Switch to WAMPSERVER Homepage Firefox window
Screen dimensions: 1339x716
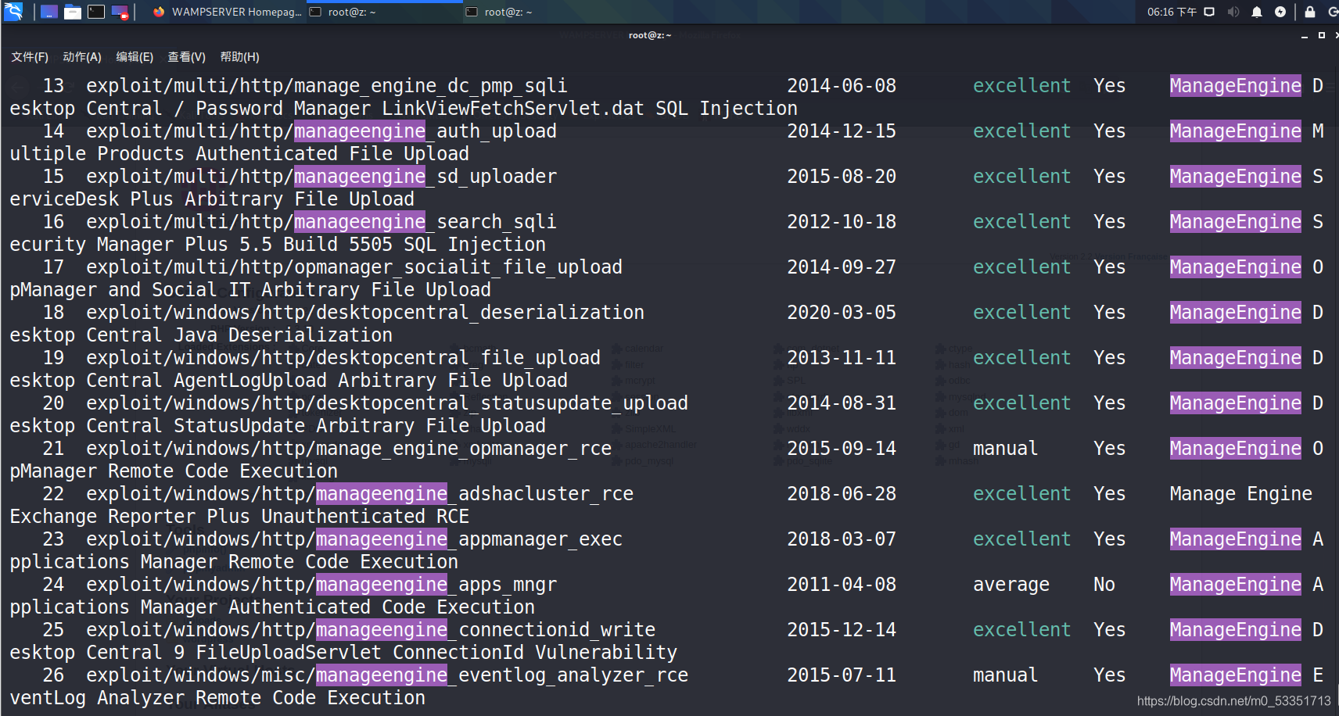coord(227,12)
